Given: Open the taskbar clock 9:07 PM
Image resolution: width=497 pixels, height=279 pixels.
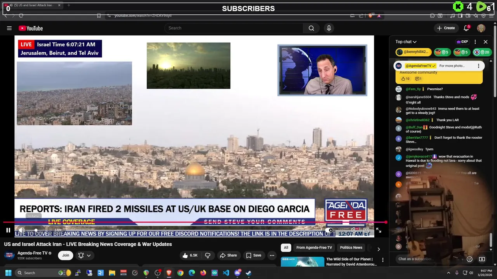Looking at the screenshot, I should click(486, 273).
